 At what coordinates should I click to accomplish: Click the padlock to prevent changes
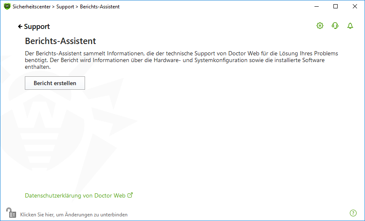[x=11, y=213]
